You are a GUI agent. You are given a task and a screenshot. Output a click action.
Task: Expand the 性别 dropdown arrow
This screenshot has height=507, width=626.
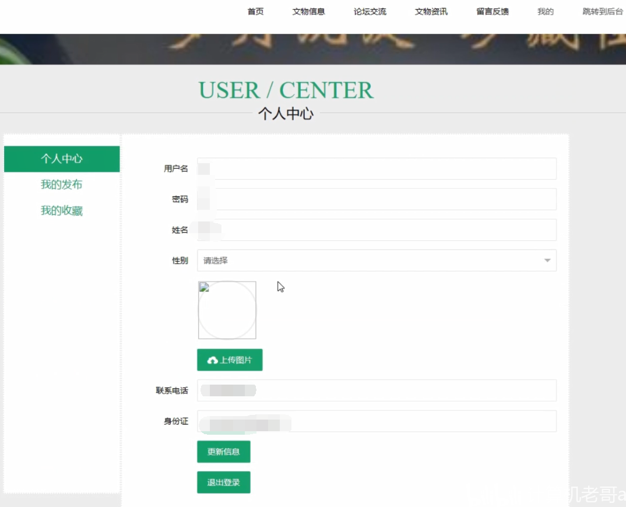coord(547,260)
